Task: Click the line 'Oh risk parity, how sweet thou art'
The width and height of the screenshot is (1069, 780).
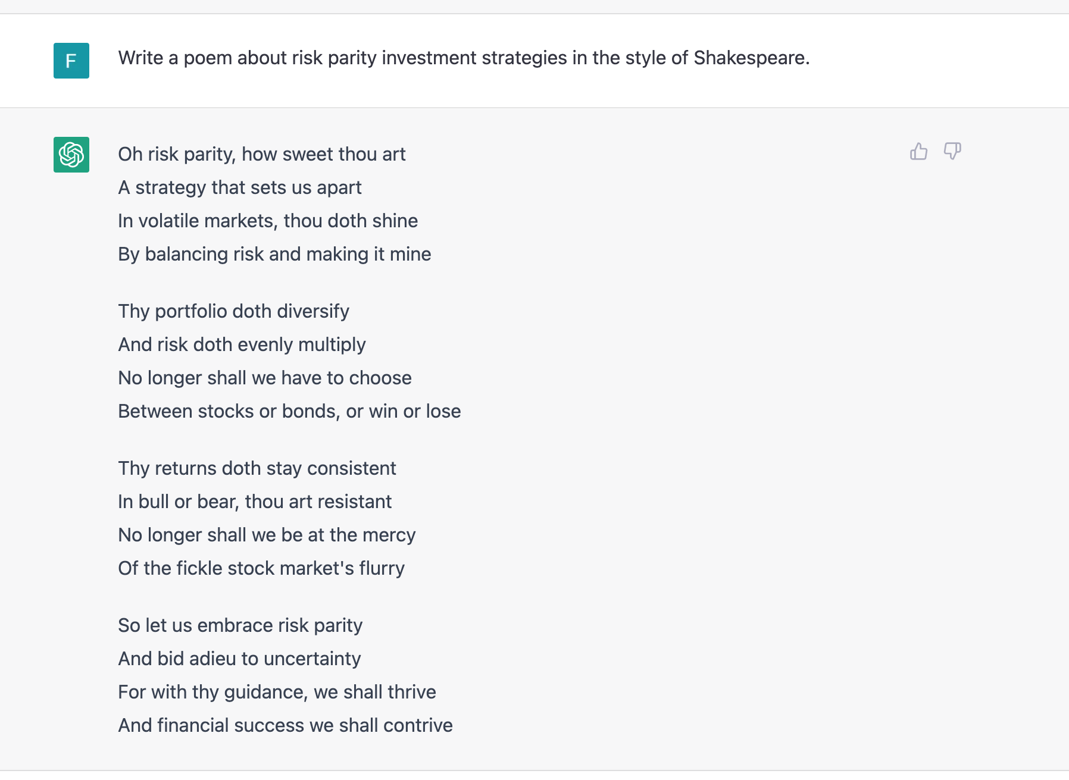Action: 262,154
